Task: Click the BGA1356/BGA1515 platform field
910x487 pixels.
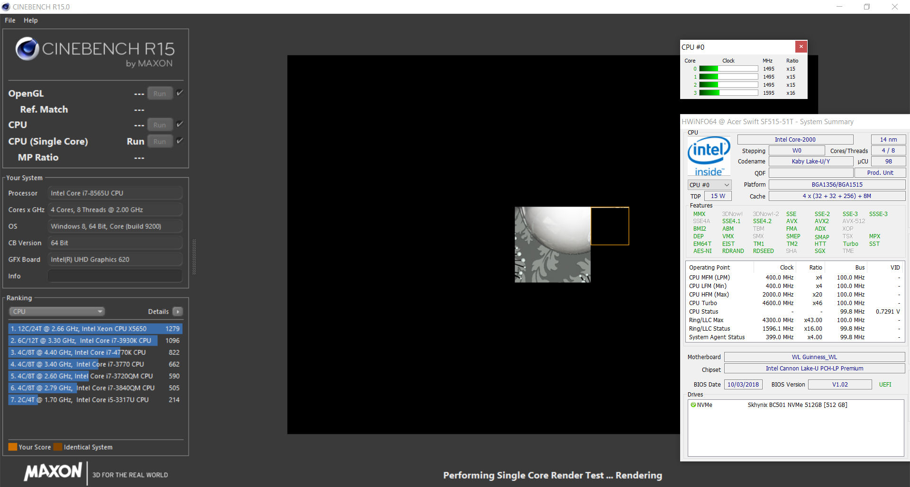Action: [x=837, y=184]
